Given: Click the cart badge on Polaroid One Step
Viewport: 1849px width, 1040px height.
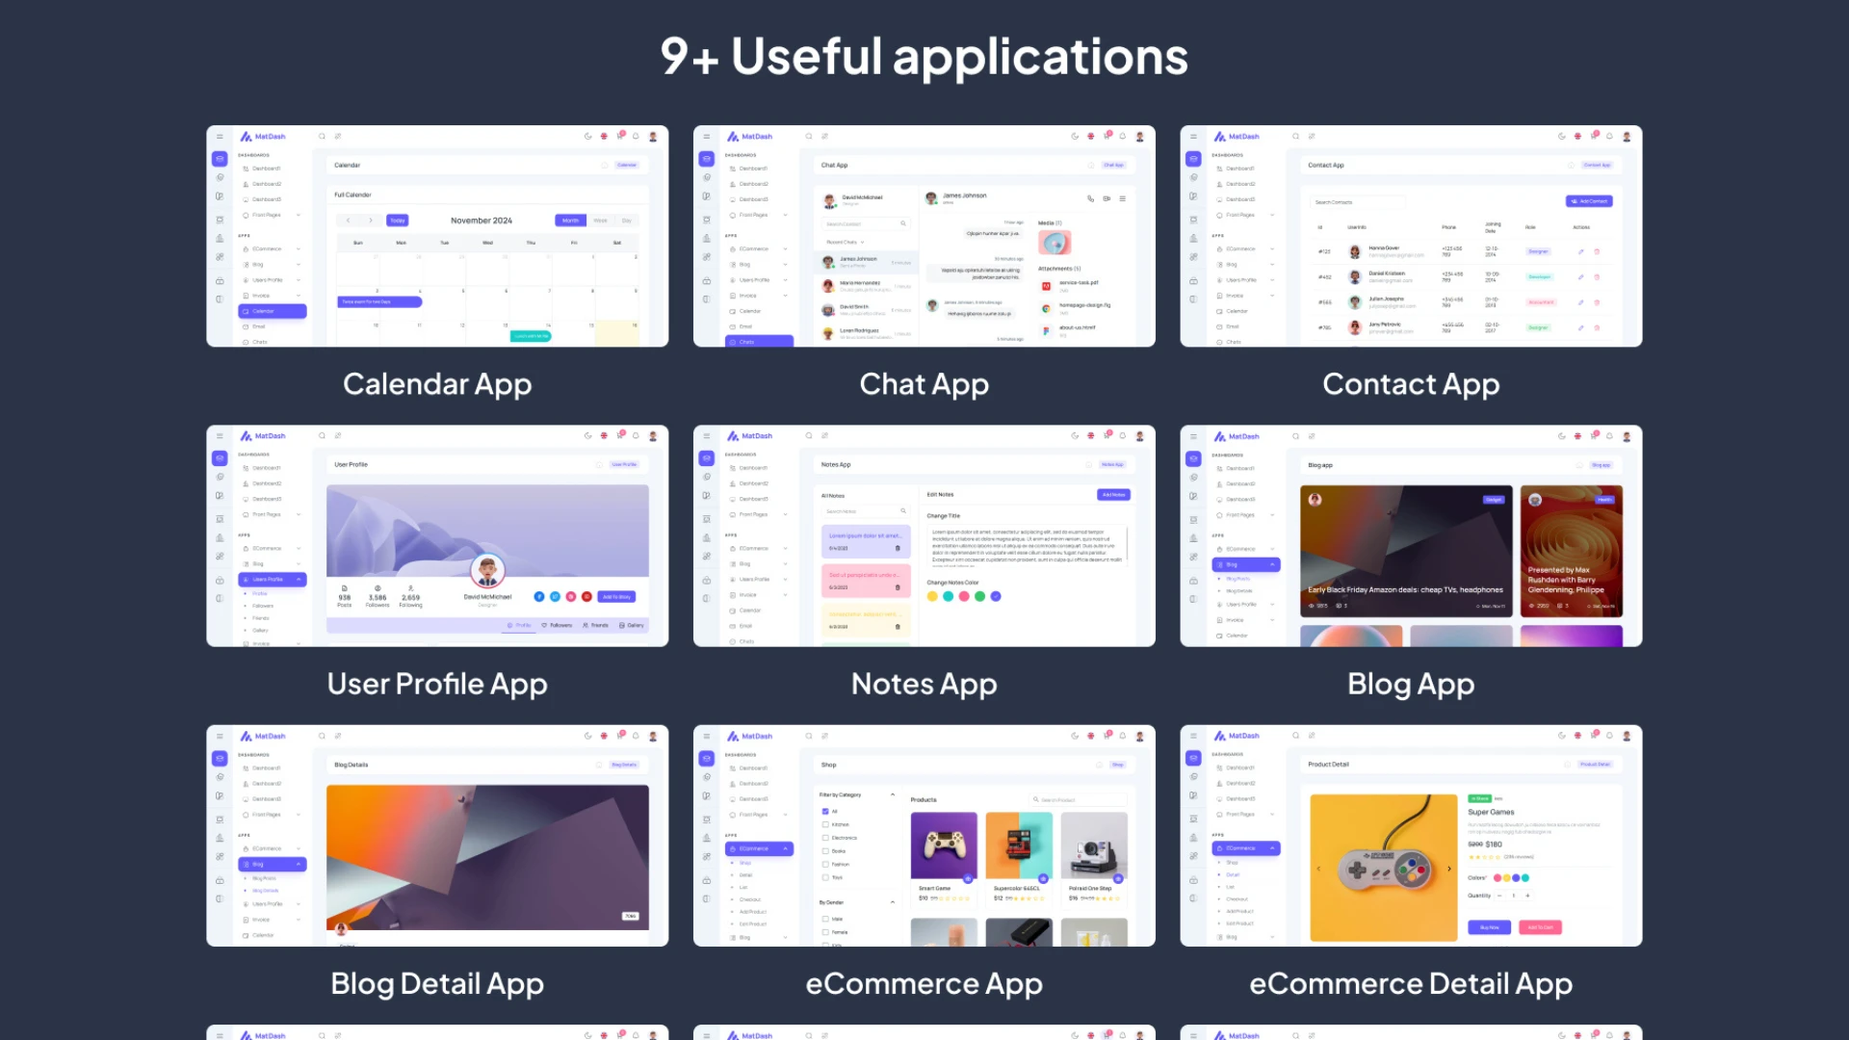Looking at the screenshot, I should coord(1118,878).
